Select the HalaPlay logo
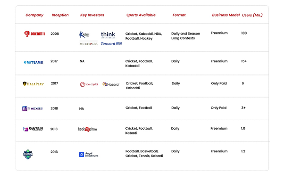284x174 pixels. click(x=33, y=84)
